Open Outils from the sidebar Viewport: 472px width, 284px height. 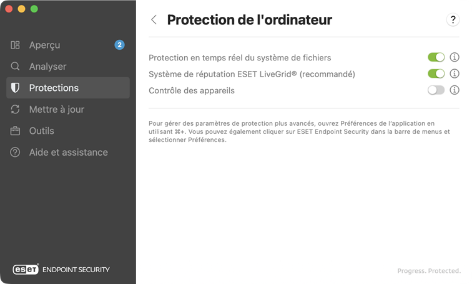click(x=41, y=131)
